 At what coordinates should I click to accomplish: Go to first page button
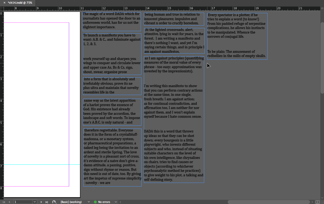click(4, 202)
